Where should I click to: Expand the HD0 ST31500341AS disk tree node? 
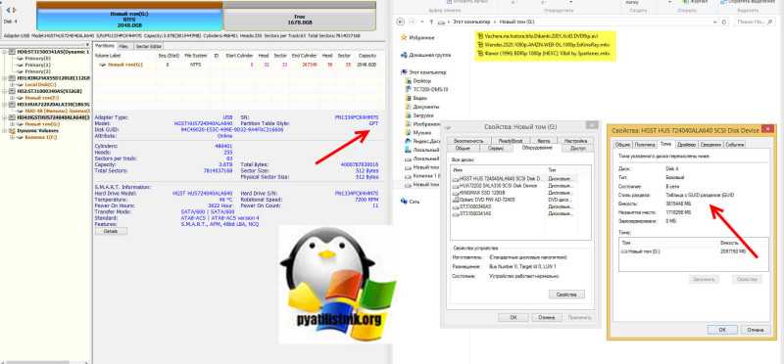5,52
